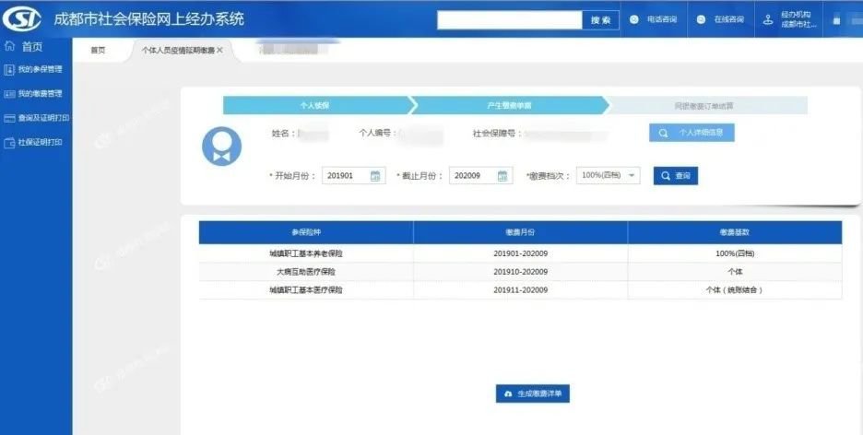Click the 在线咨询 chat icon

[701, 19]
